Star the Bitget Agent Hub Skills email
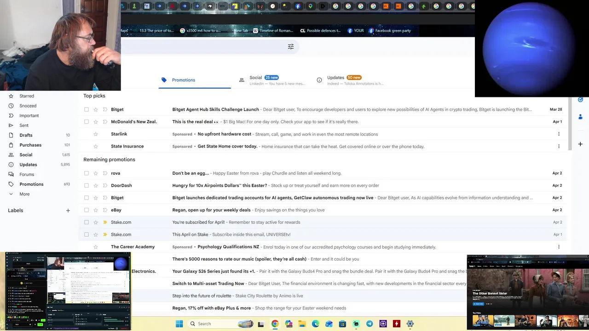Screen dimensions: 589x331 click(x=96, y=109)
